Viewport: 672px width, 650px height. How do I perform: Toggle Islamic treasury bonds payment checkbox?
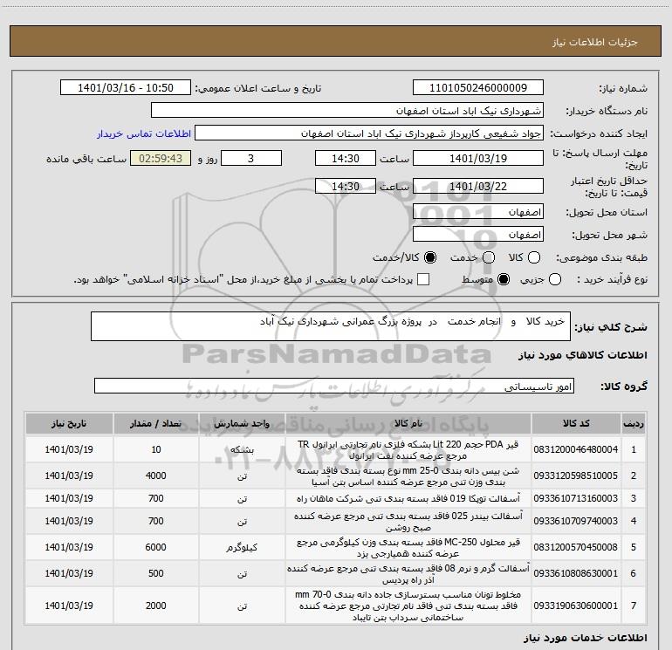coord(423,280)
